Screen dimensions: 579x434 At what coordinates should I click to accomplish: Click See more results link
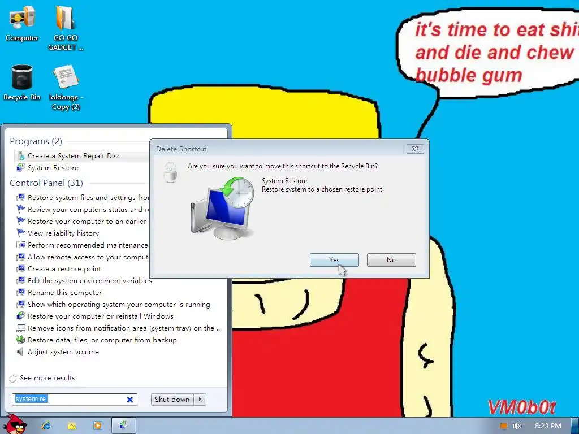47,378
